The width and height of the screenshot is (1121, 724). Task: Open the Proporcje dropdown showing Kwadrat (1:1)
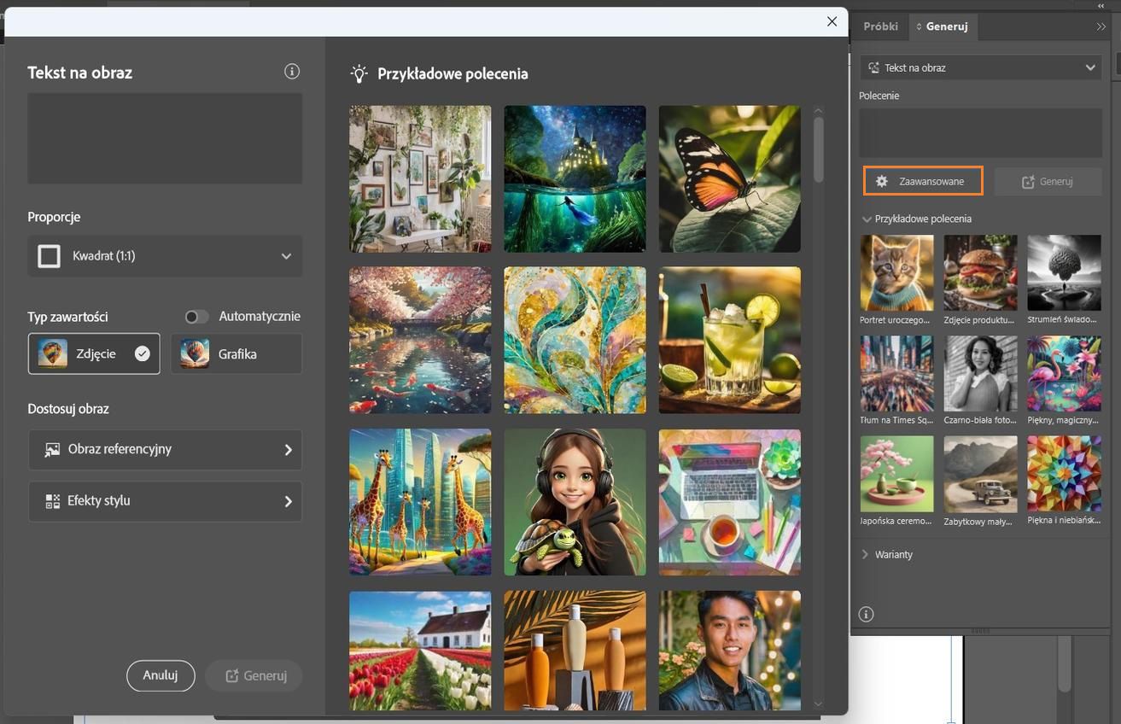coord(165,256)
